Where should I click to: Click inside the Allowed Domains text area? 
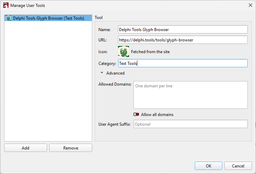click(x=191, y=95)
